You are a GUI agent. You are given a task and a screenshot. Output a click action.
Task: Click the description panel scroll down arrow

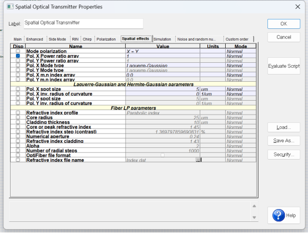[x=254, y=217]
